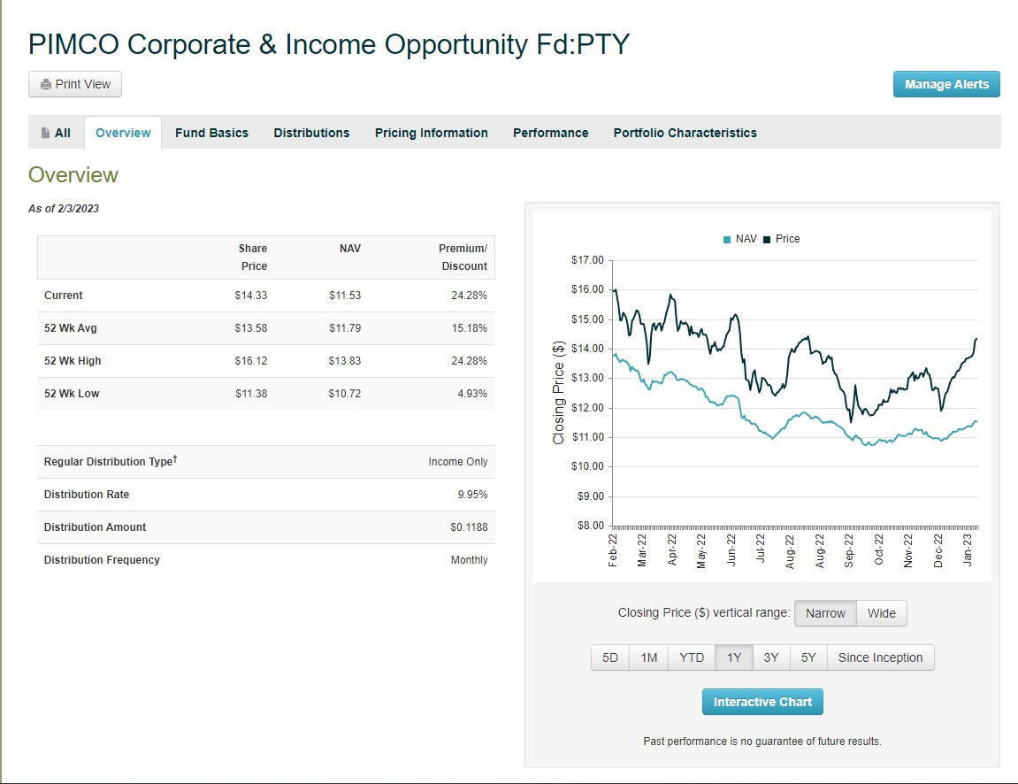Click the 52 Wk Avg share price $13.58
Viewport: 1018px width, 784px height.
click(250, 328)
